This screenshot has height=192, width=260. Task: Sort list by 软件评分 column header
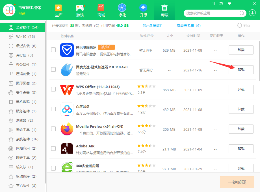[147, 36]
